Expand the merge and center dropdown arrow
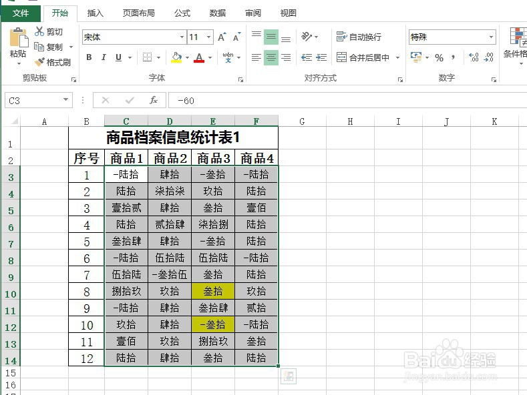The width and height of the screenshot is (527, 395). (397, 57)
